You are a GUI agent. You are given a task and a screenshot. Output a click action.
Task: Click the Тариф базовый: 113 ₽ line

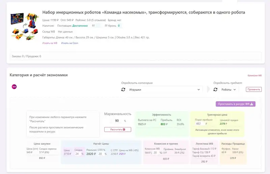[204, 149]
